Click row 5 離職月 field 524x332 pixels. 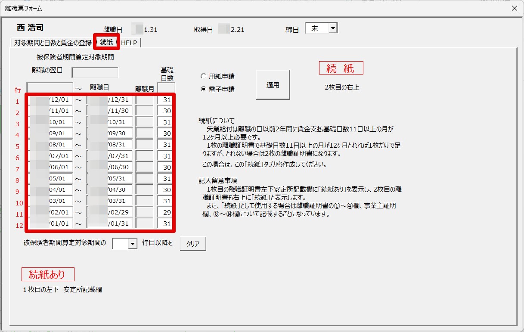(x=144, y=145)
